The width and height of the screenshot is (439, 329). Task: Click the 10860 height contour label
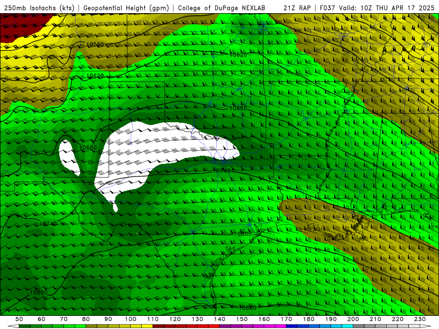247,308
